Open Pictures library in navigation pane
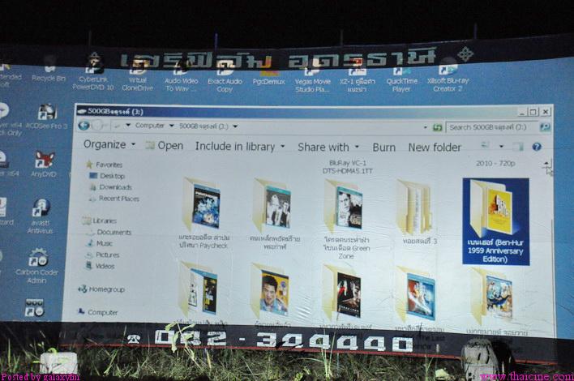Viewport: 574px width, 381px height. [x=103, y=255]
